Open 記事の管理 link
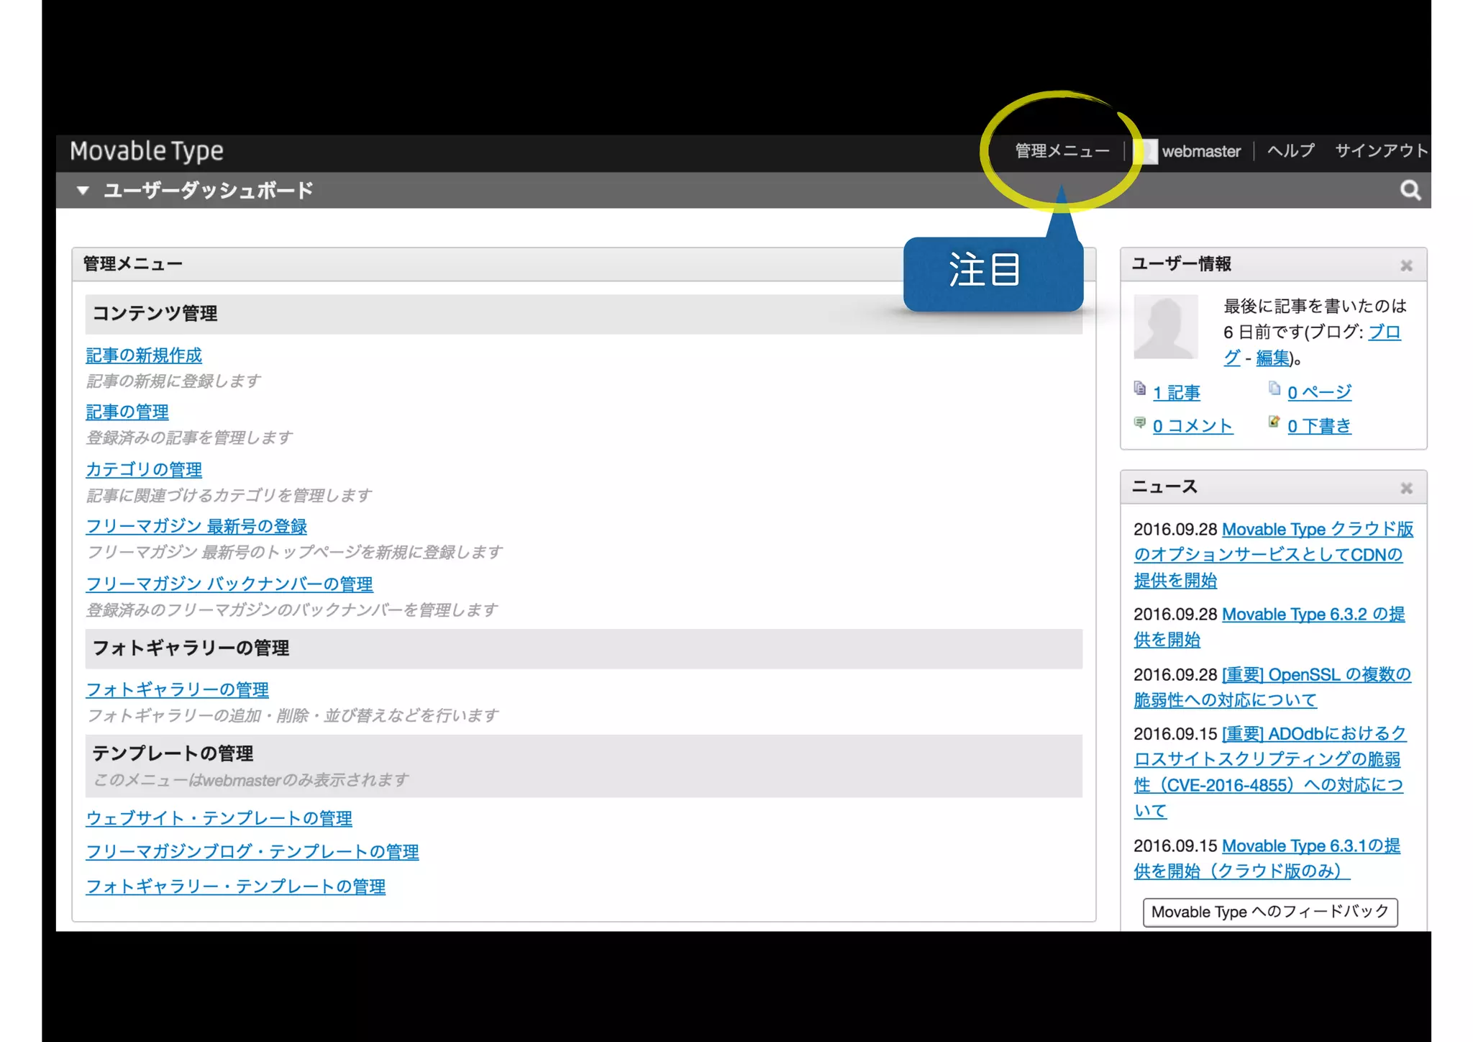 127,412
